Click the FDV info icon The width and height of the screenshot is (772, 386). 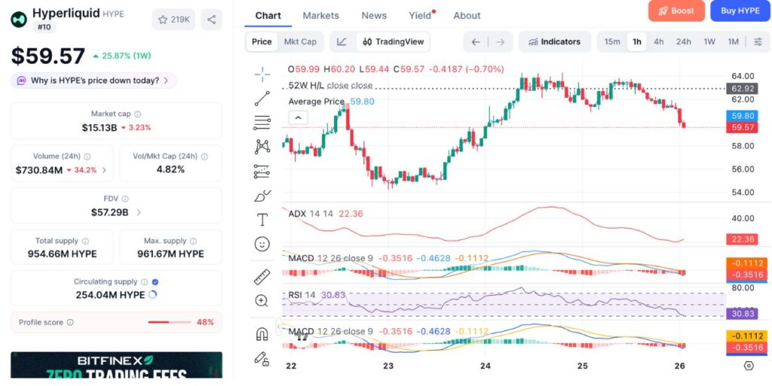(x=125, y=199)
